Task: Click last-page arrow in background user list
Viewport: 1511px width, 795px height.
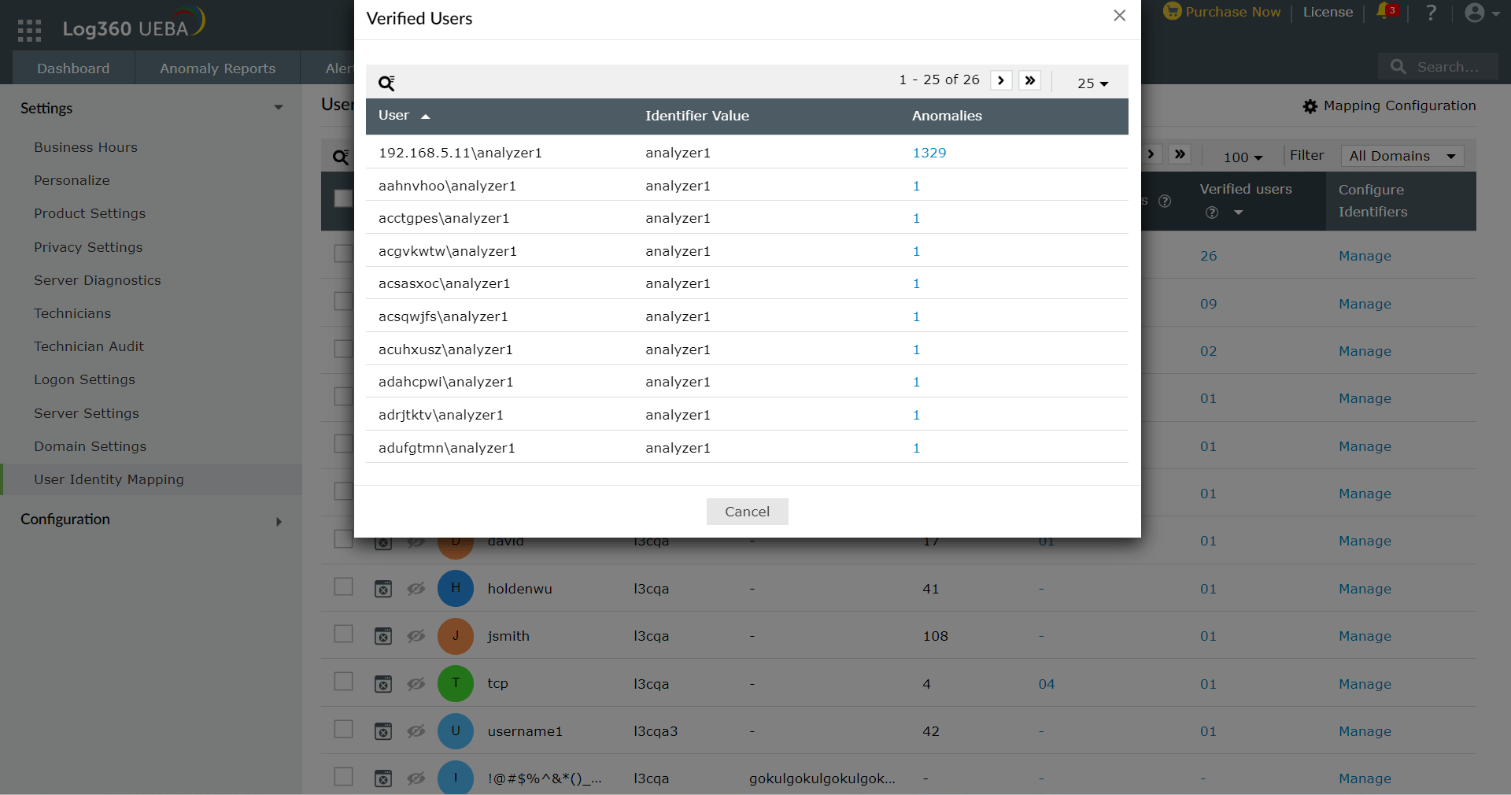Action: [1180, 154]
